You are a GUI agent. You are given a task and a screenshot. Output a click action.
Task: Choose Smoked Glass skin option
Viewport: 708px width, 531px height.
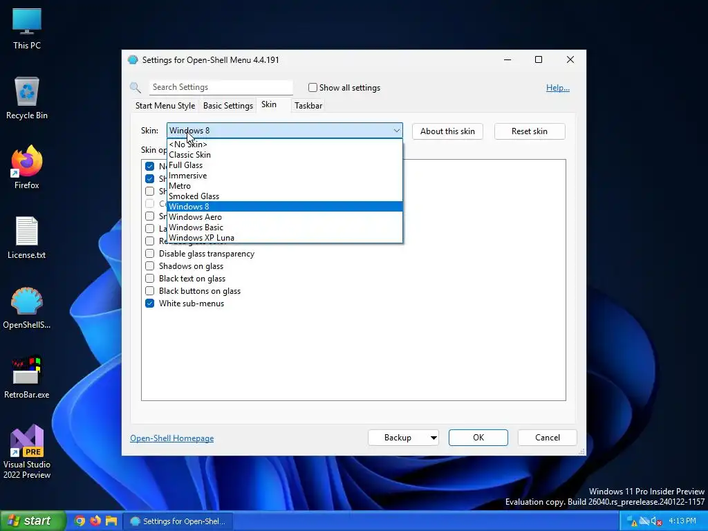pyautogui.click(x=285, y=196)
